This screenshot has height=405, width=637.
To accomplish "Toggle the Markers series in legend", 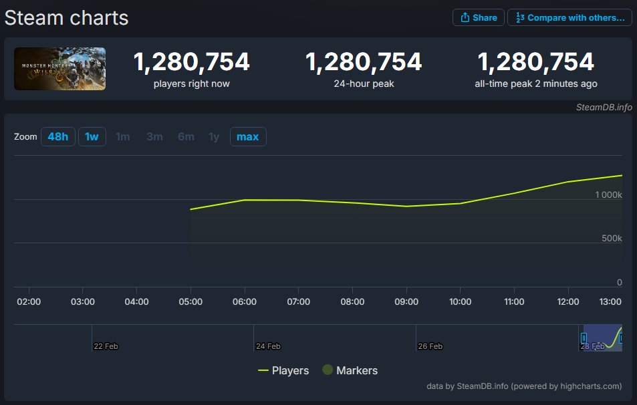I will point(350,370).
